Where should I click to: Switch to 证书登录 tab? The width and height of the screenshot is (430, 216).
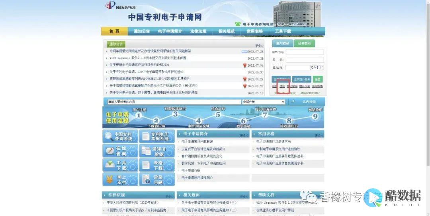[305, 43]
